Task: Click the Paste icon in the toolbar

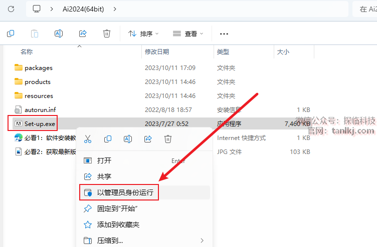Action: 35,33
